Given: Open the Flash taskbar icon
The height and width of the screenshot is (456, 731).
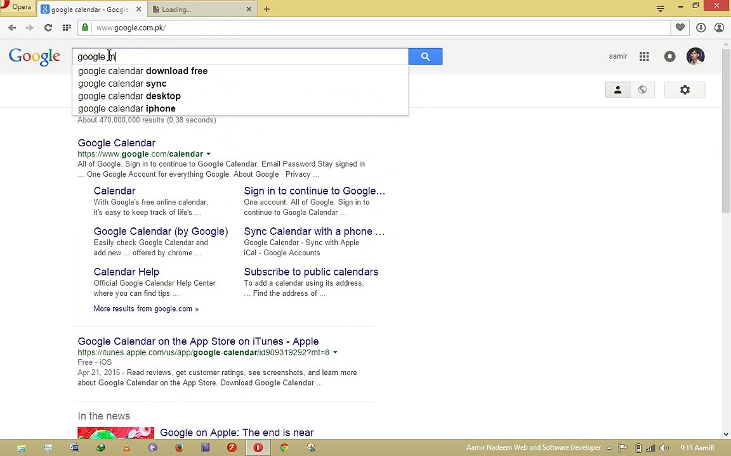Looking at the screenshot, I should pos(232,448).
